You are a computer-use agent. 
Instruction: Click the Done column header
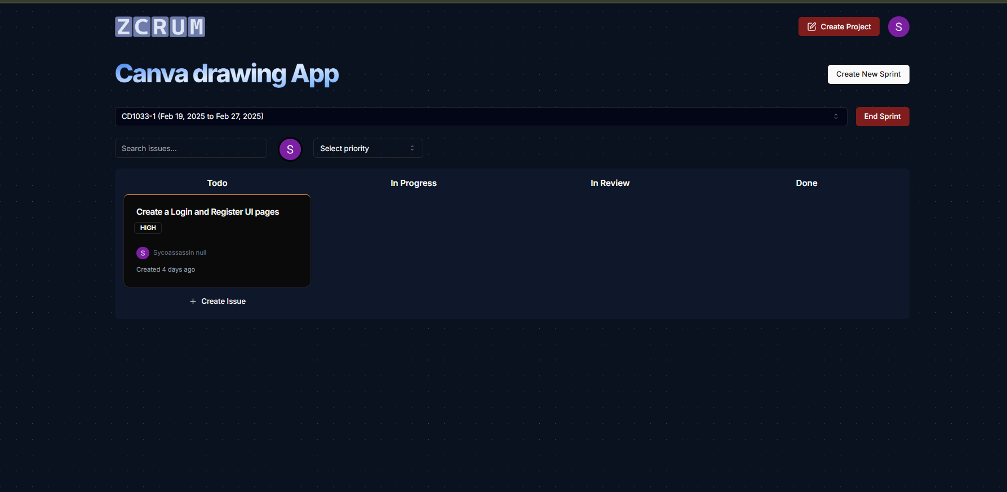click(806, 183)
